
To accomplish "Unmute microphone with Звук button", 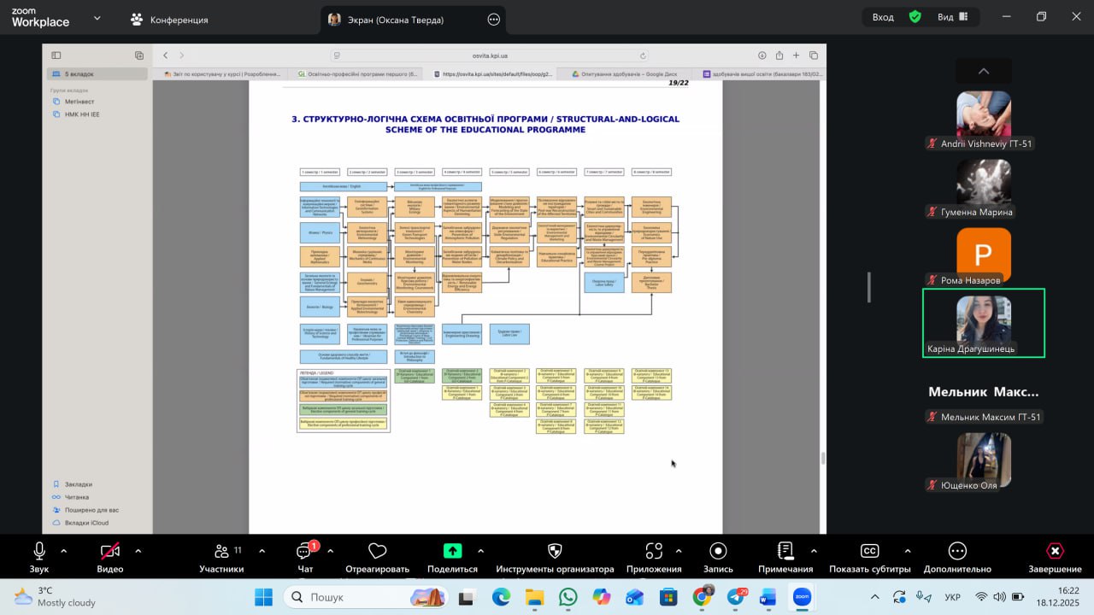I will coord(38,553).
